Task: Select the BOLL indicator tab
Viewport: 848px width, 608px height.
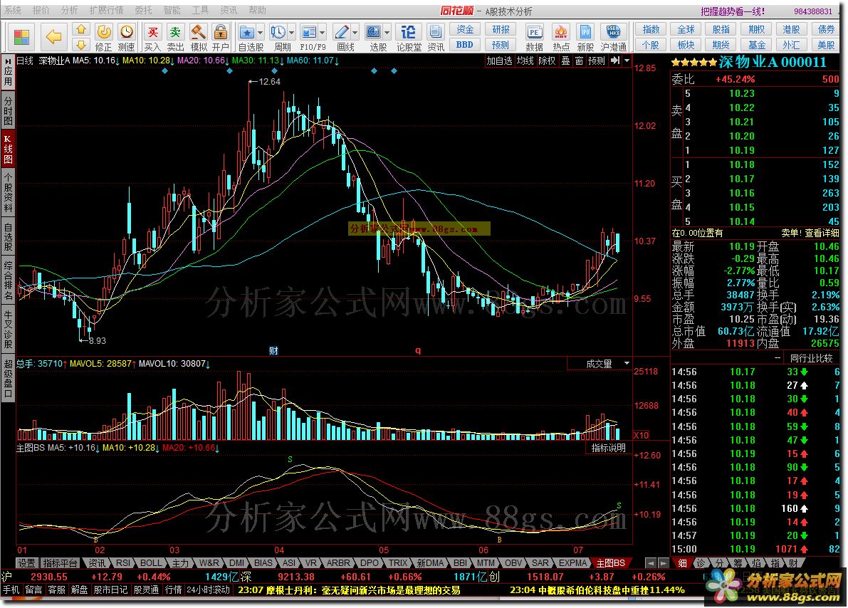Action: pos(151,562)
